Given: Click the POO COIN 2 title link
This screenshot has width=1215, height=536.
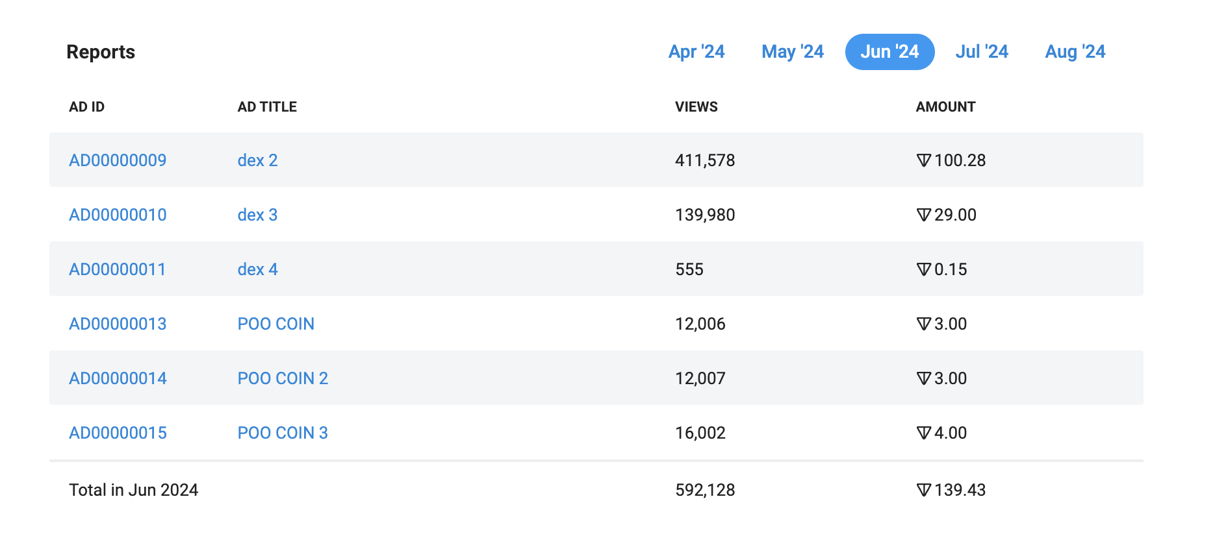Looking at the screenshot, I should point(283,378).
